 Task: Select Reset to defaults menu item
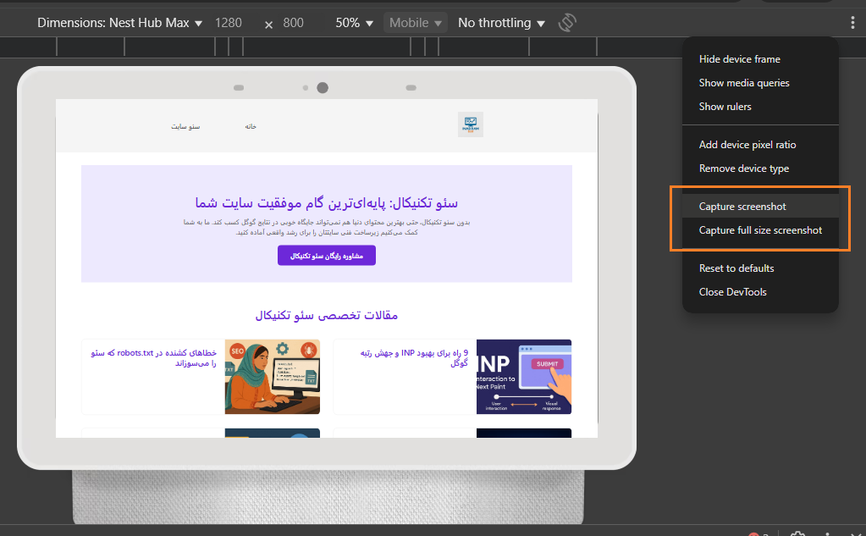coord(760,268)
